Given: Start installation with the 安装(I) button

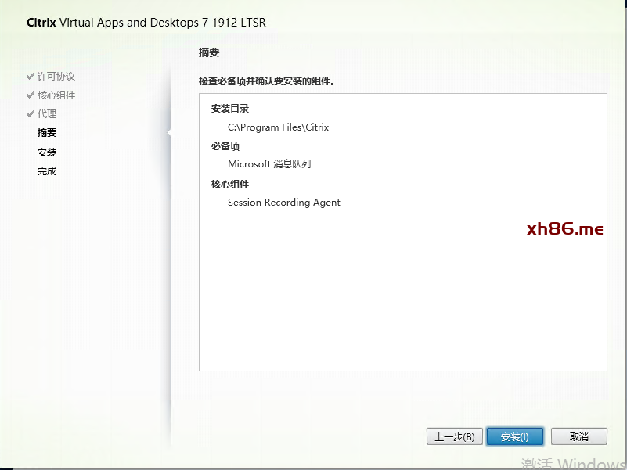Looking at the screenshot, I should point(515,436).
